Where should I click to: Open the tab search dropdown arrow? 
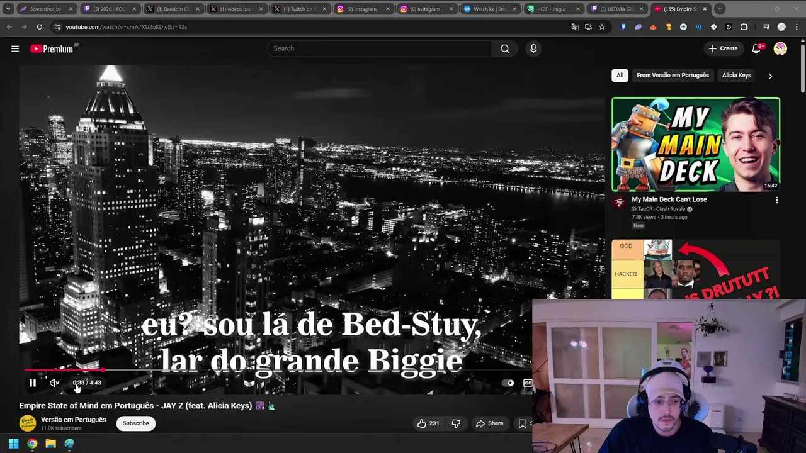point(8,9)
